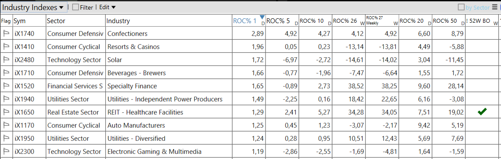Select the Electronic Gaming & Multimedia row
This screenshot has width=501, height=159.
(x=249, y=152)
